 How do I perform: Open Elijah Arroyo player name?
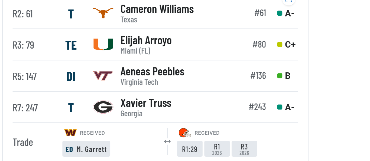pyautogui.click(x=146, y=40)
